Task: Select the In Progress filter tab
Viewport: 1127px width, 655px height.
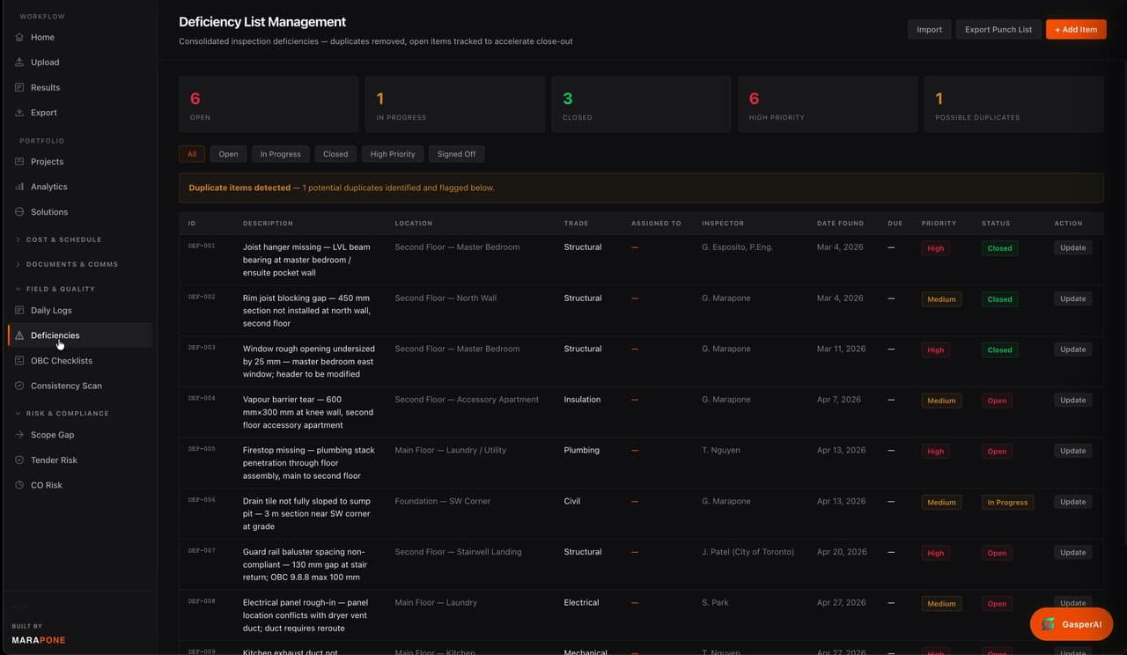Action: pyautogui.click(x=280, y=154)
